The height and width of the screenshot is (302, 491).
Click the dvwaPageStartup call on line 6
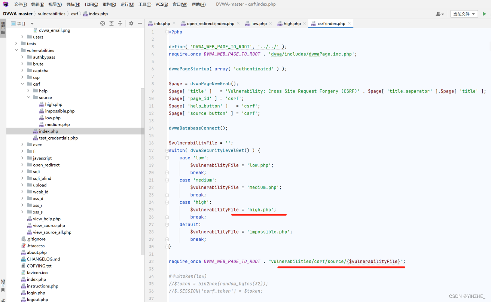pos(228,69)
